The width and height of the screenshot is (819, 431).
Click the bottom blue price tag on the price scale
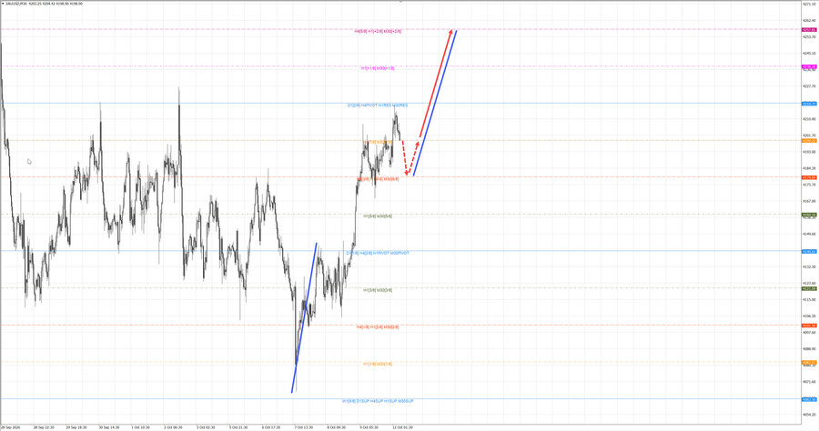click(x=809, y=400)
